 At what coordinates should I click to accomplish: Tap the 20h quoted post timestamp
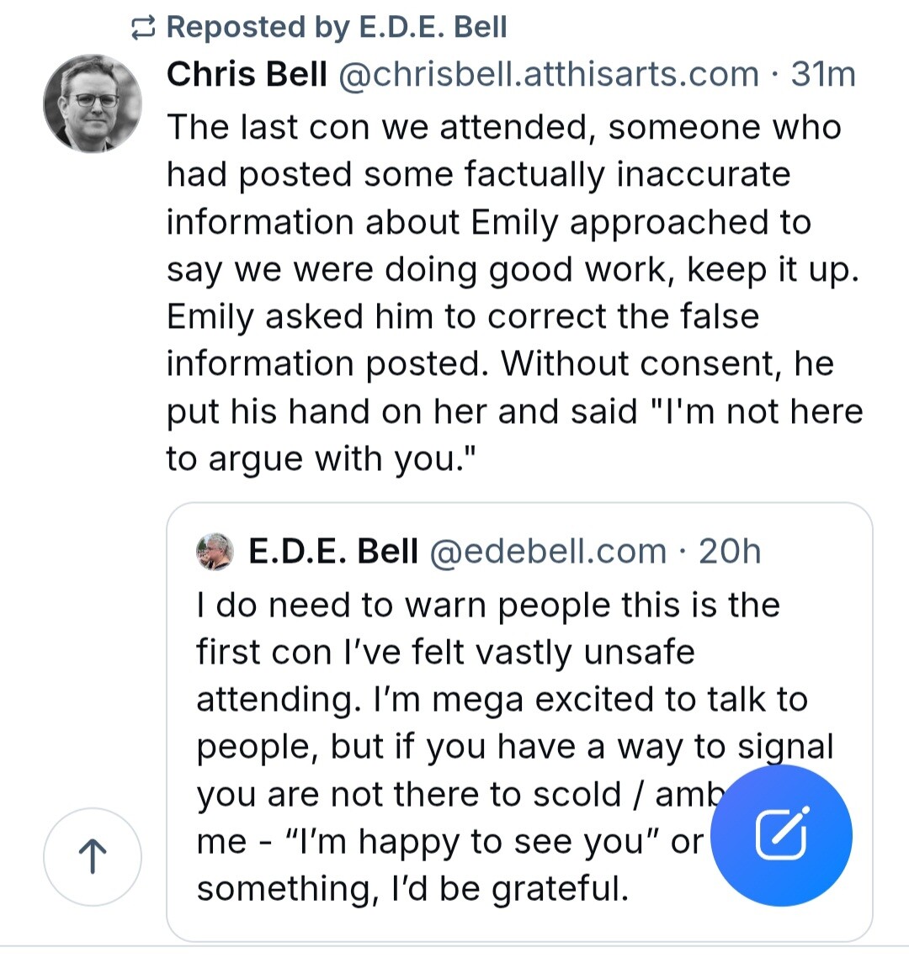pos(730,551)
